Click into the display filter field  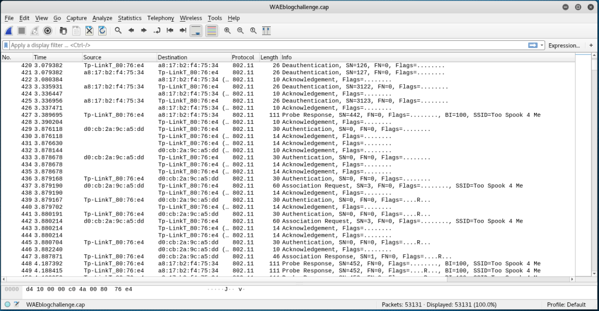(x=263, y=45)
